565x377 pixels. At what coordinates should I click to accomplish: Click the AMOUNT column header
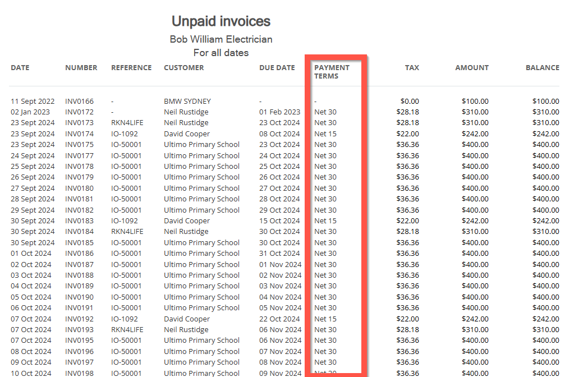[472, 67]
